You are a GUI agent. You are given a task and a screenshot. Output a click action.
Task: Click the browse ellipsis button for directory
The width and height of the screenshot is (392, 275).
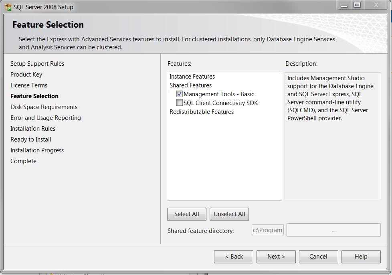pos(333,230)
